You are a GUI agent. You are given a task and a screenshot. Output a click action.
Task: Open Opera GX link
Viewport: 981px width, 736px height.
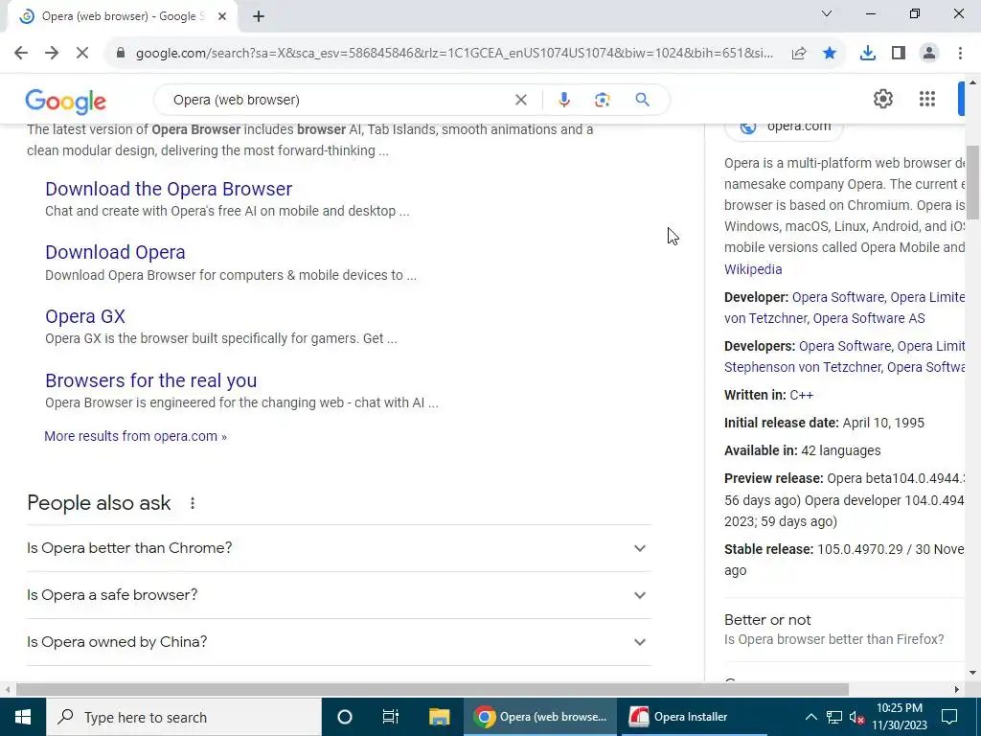click(85, 316)
